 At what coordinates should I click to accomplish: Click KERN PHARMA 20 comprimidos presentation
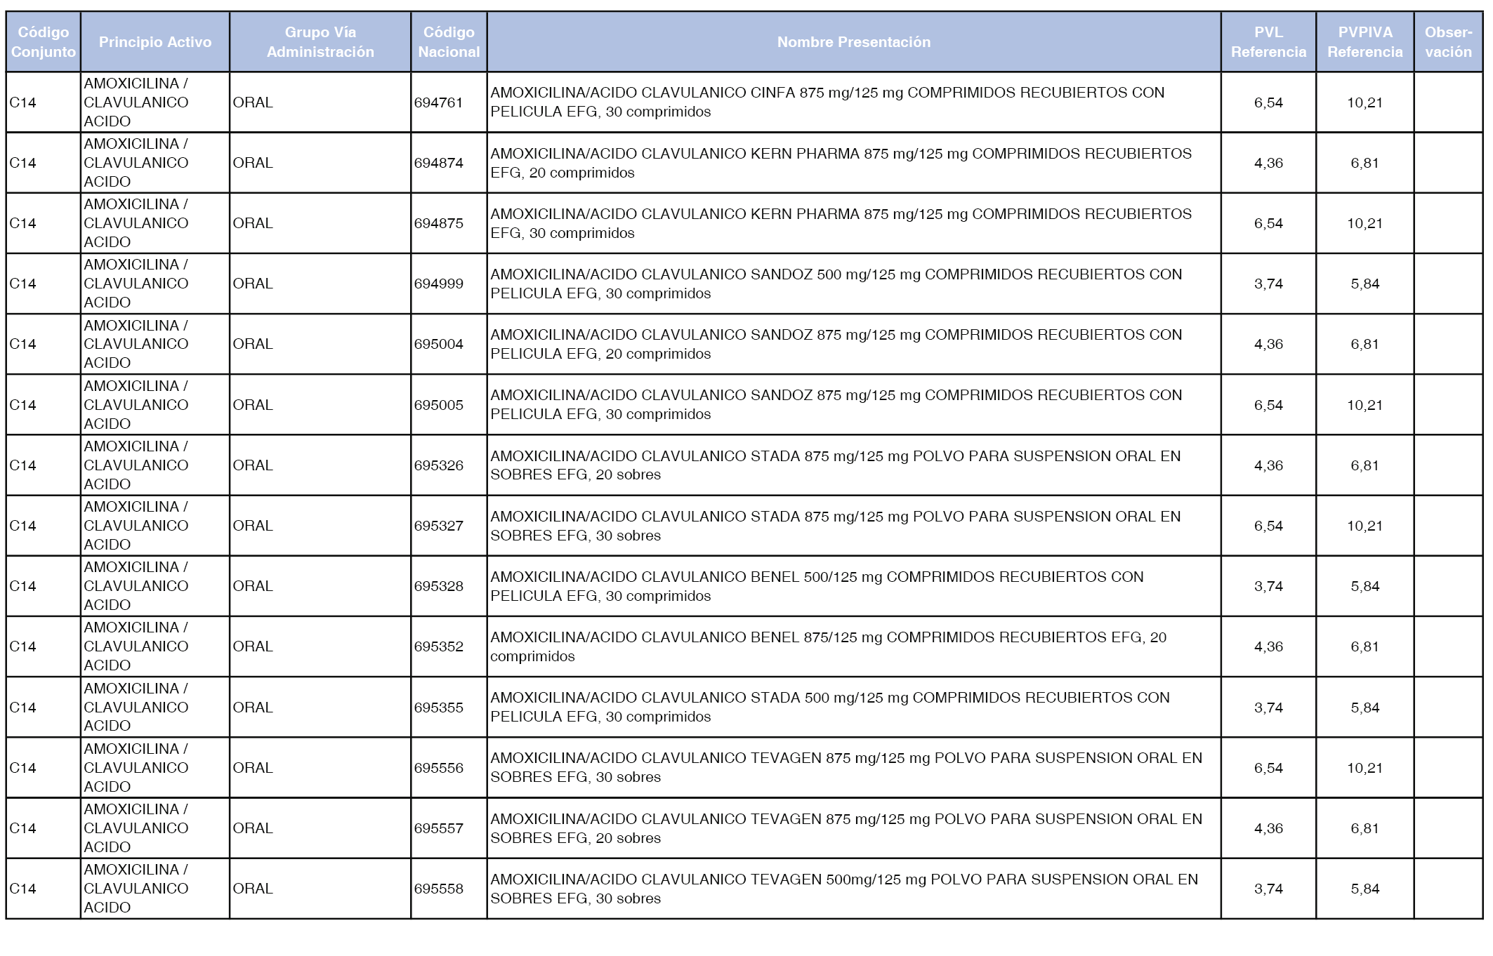click(x=841, y=163)
